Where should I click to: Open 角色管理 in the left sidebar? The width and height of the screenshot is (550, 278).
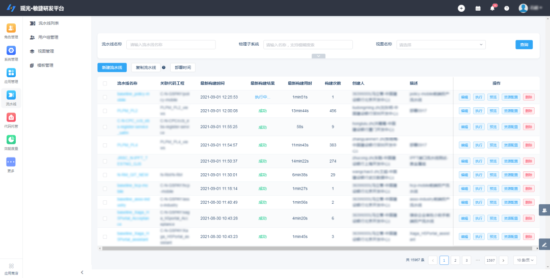pyautogui.click(x=11, y=31)
